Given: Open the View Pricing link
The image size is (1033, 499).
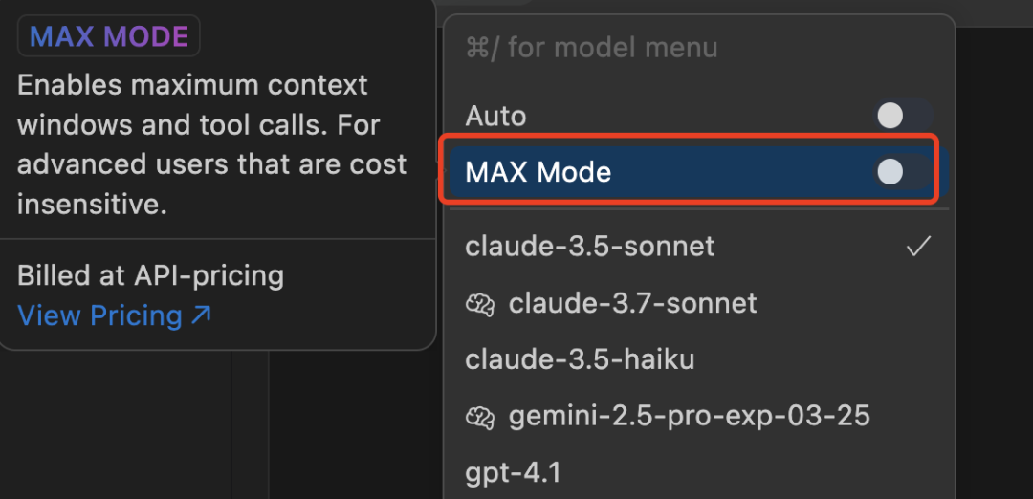Looking at the screenshot, I should [99, 315].
